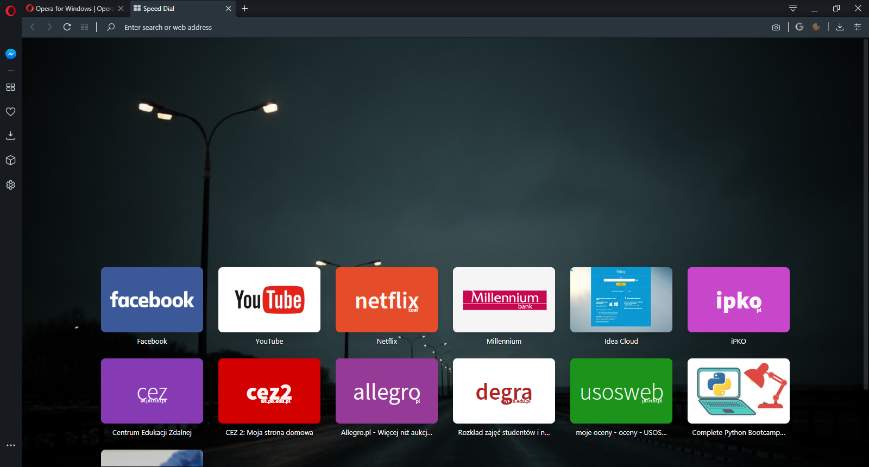Image resolution: width=869 pixels, height=467 pixels.
Task: Click 'Complete Python Bootcamp...' label
Action: [x=739, y=433]
